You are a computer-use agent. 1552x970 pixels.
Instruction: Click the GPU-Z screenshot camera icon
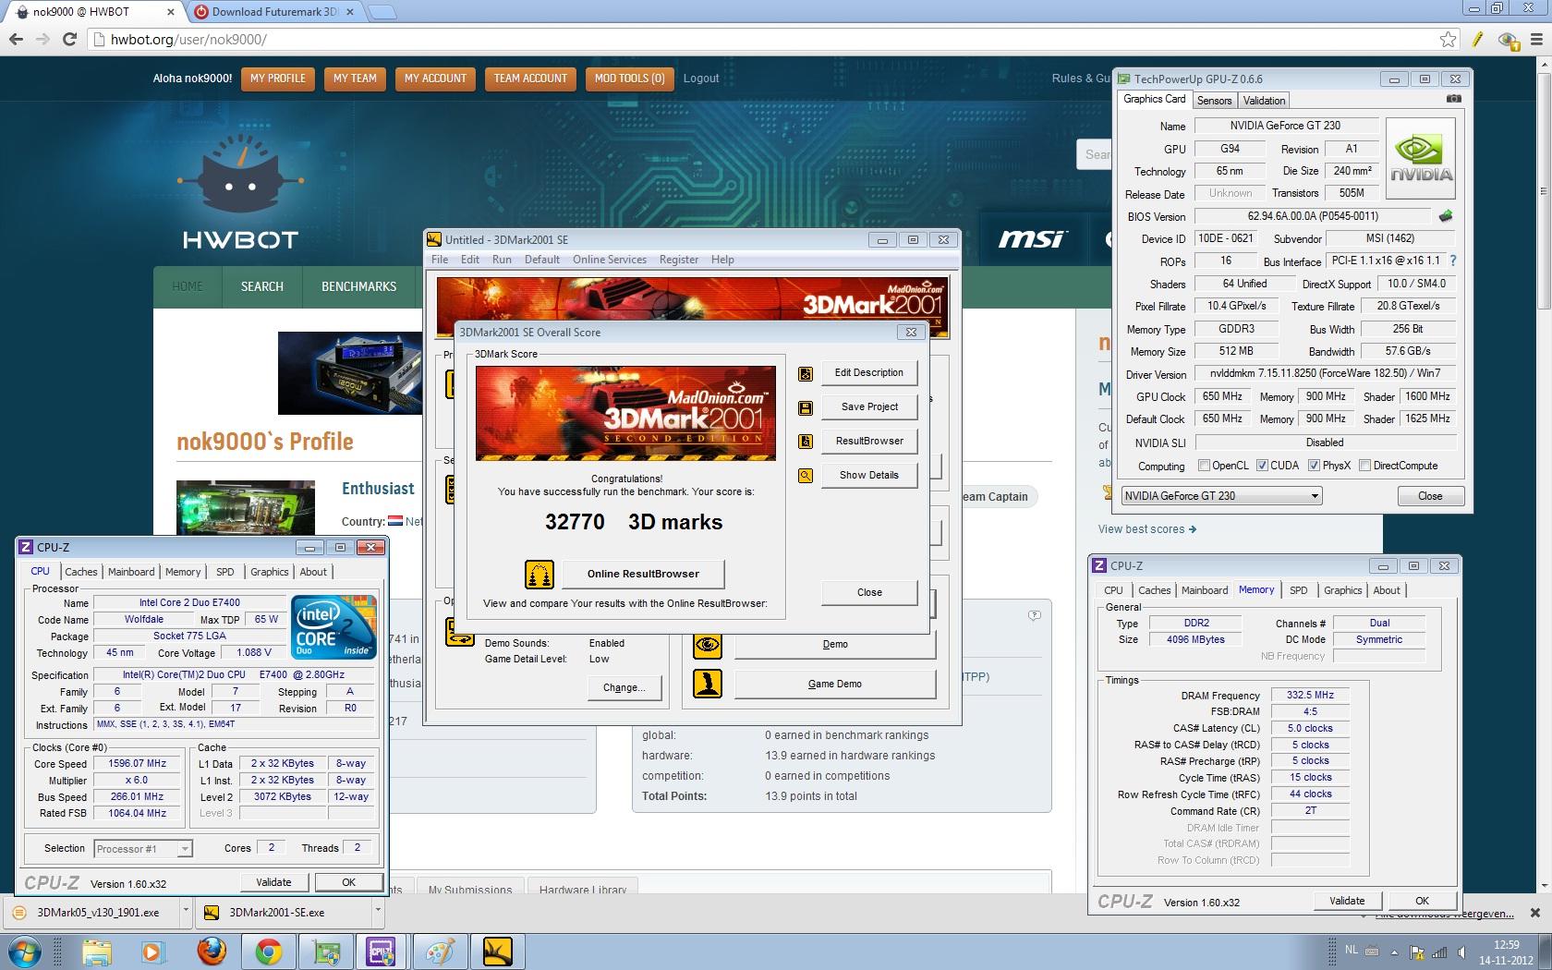(1453, 99)
